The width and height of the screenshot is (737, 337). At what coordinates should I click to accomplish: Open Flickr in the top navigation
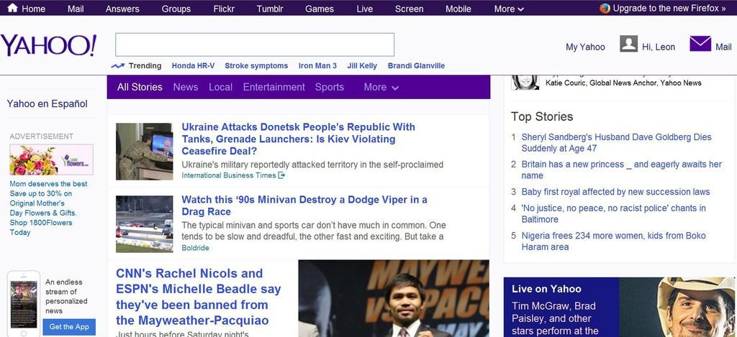[224, 9]
